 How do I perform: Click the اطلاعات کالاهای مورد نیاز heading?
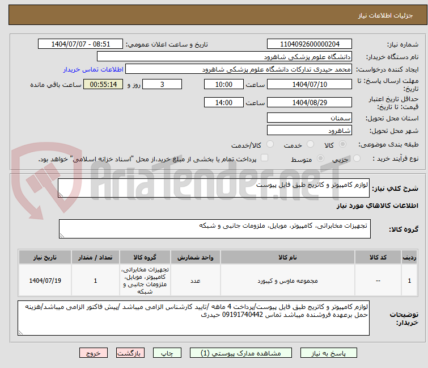click(377, 206)
